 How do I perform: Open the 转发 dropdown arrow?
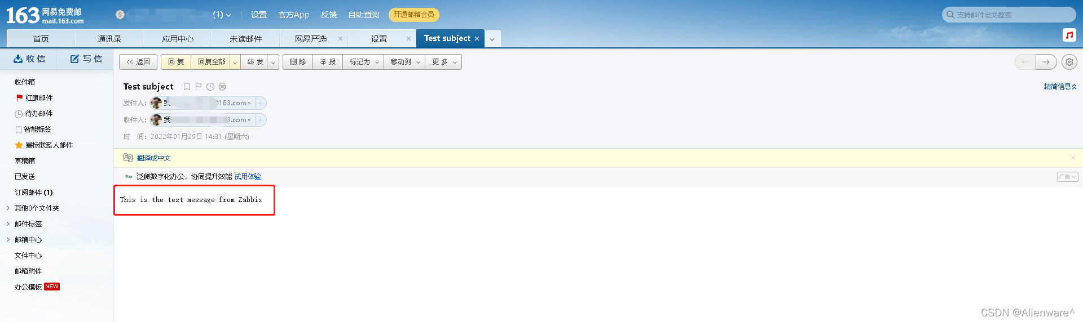pyautogui.click(x=273, y=62)
